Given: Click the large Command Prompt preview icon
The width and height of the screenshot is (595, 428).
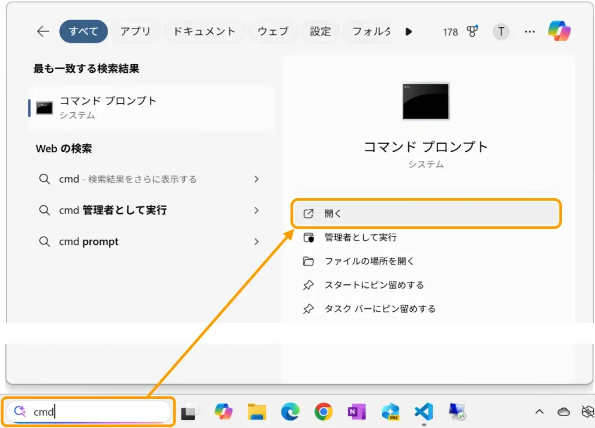Looking at the screenshot, I should click(x=426, y=101).
